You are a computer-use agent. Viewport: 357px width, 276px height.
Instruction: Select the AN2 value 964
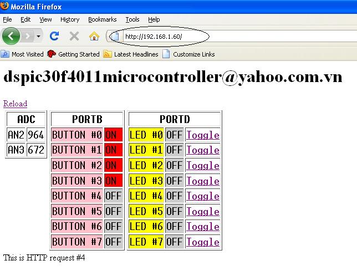point(35,135)
